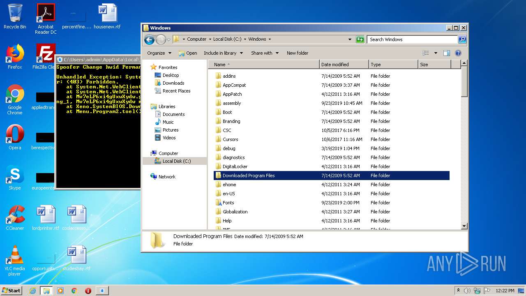Refresh the Windows folder view
526x296 pixels.
(360, 39)
